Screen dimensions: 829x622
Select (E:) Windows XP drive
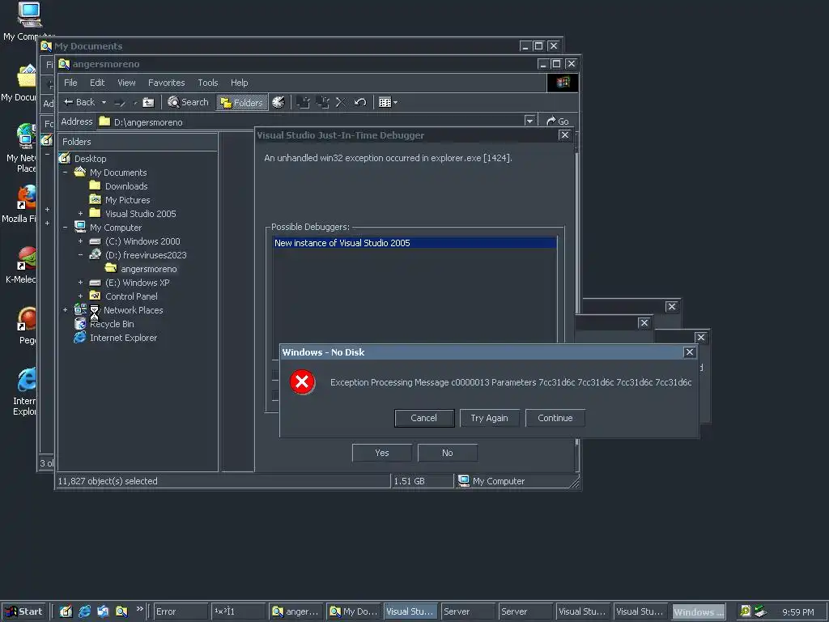pyautogui.click(x=138, y=283)
